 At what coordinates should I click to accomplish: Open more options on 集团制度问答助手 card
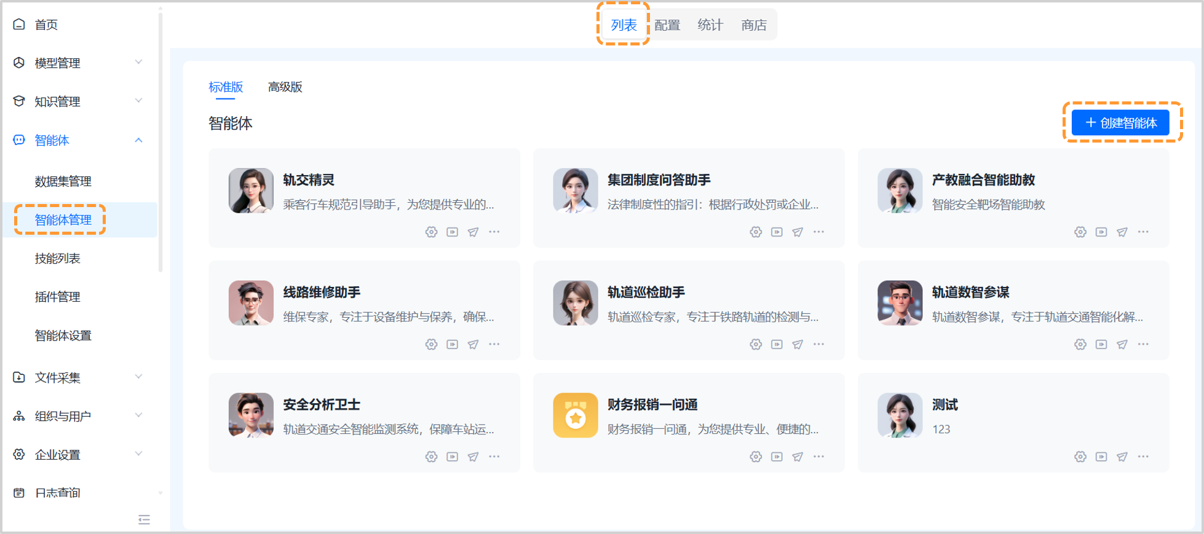[x=819, y=232]
